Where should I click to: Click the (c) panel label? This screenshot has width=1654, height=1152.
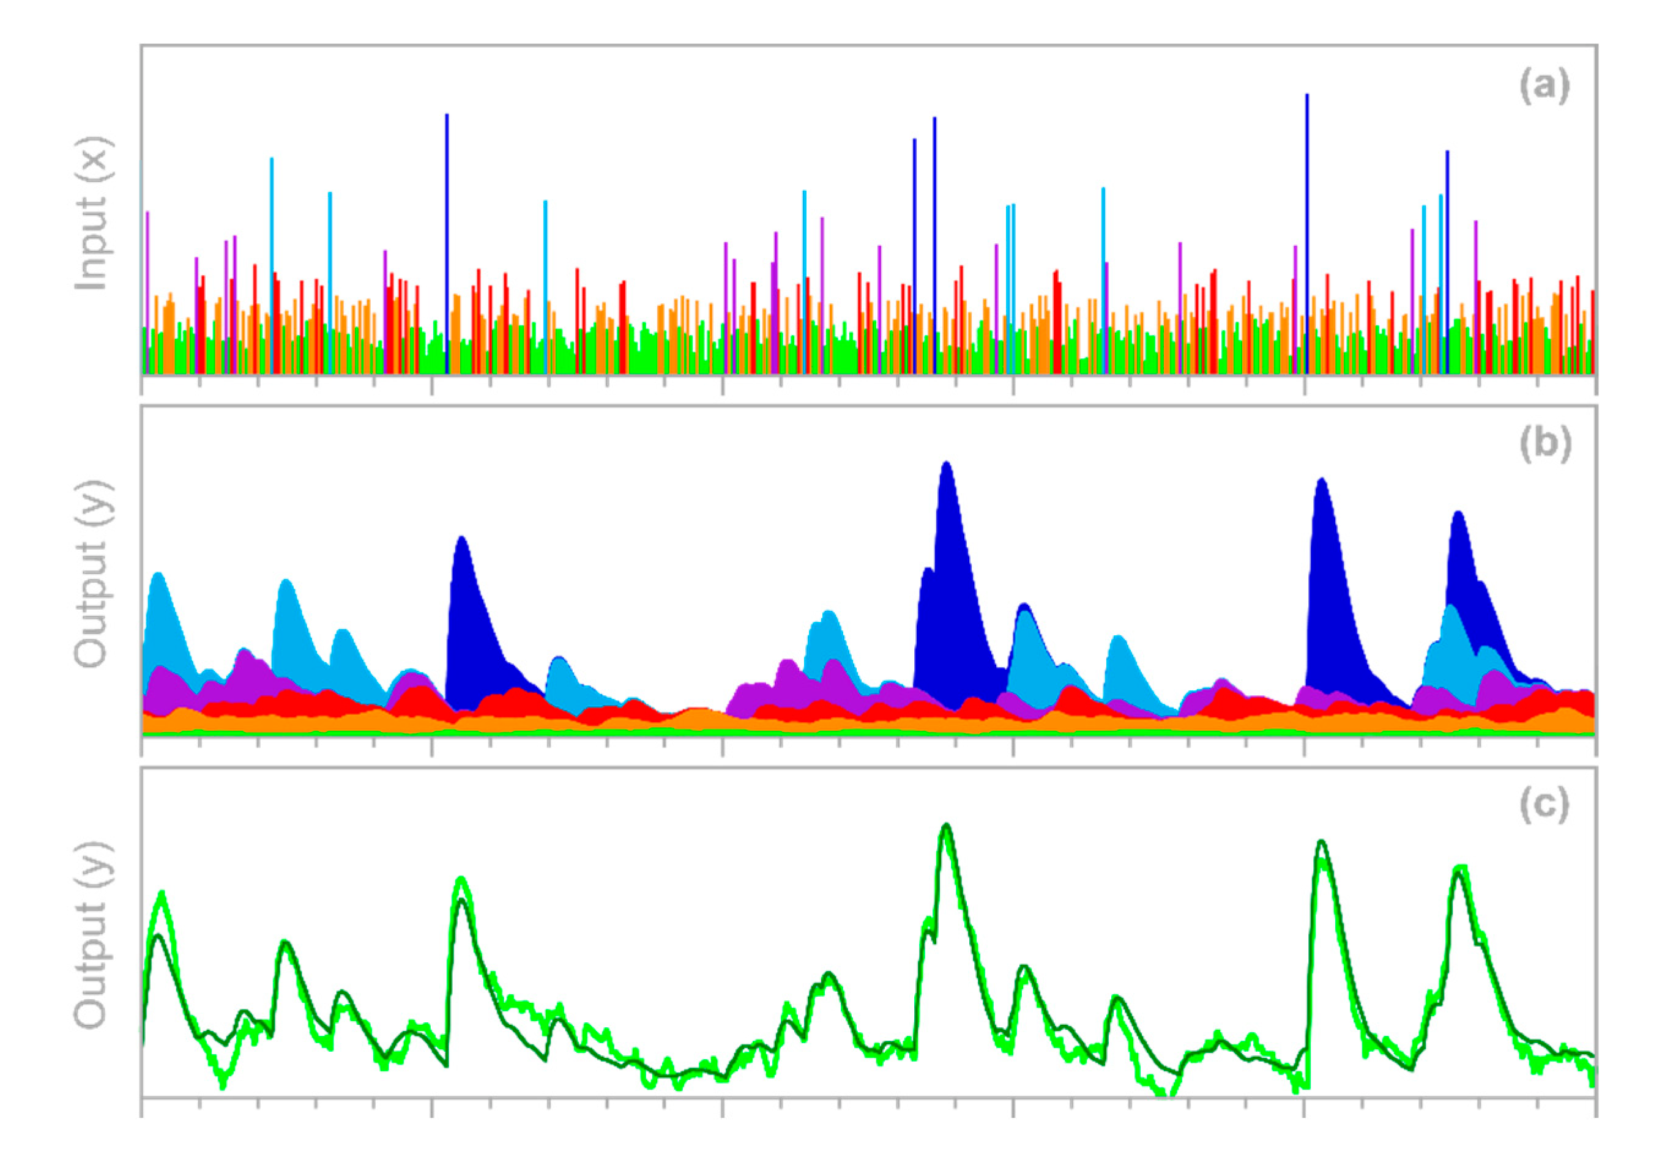click(1544, 805)
